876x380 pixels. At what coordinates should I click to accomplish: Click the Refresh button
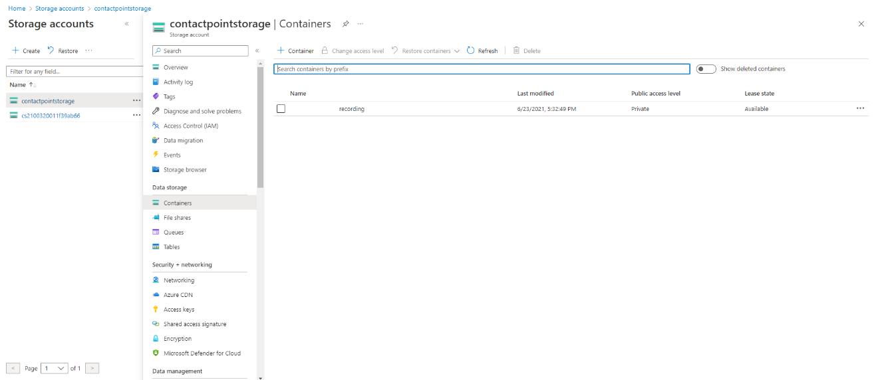click(482, 50)
